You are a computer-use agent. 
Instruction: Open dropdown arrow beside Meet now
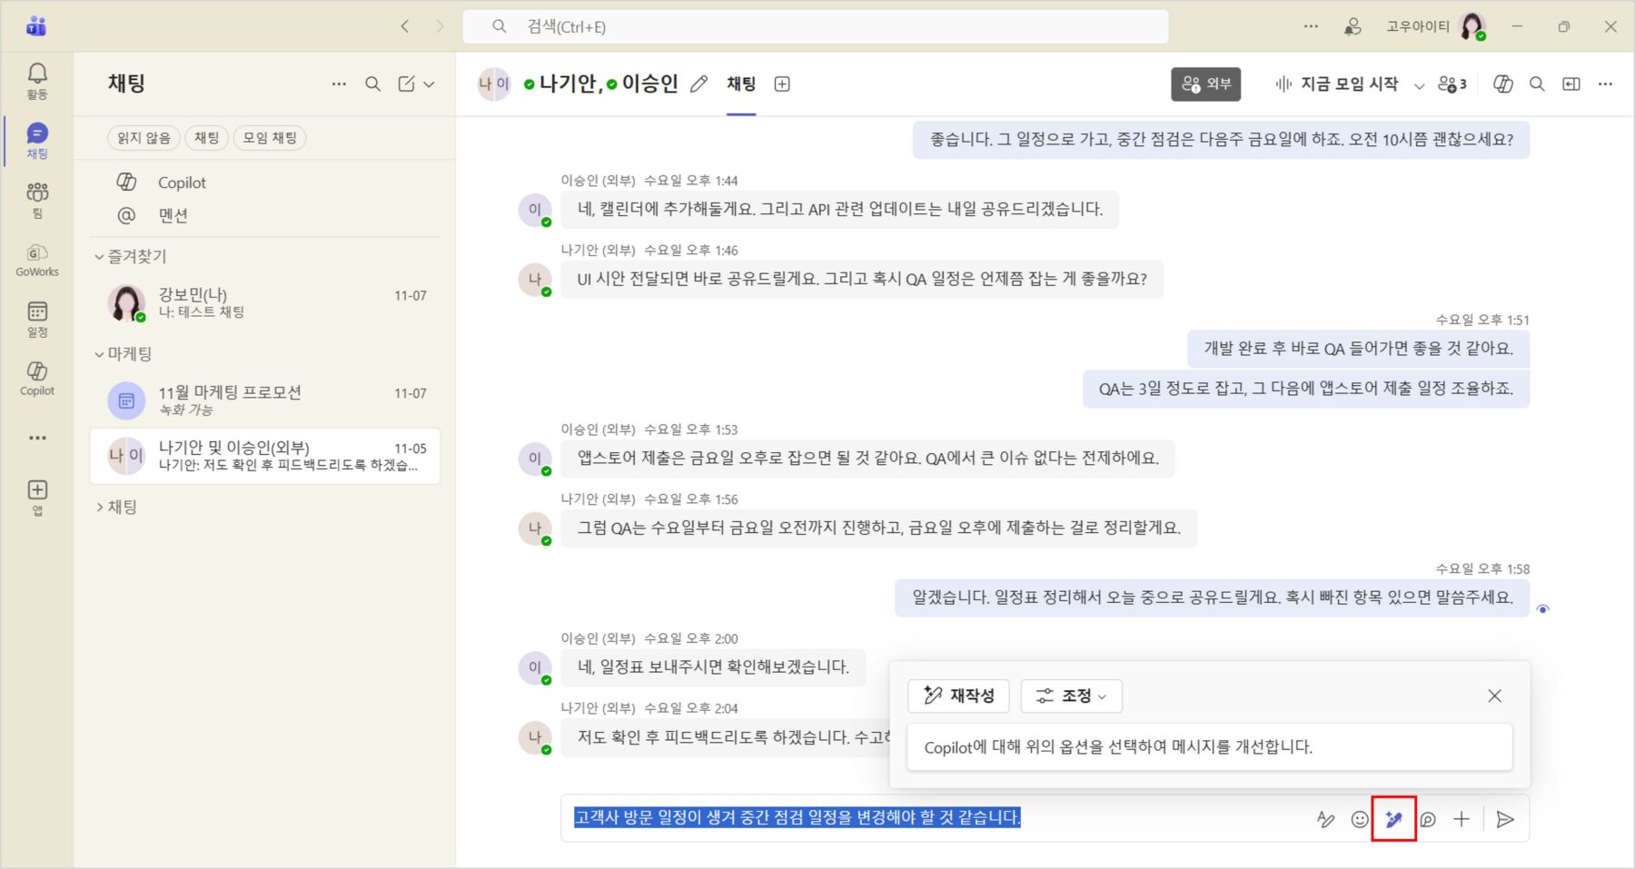click(x=1419, y=85)
